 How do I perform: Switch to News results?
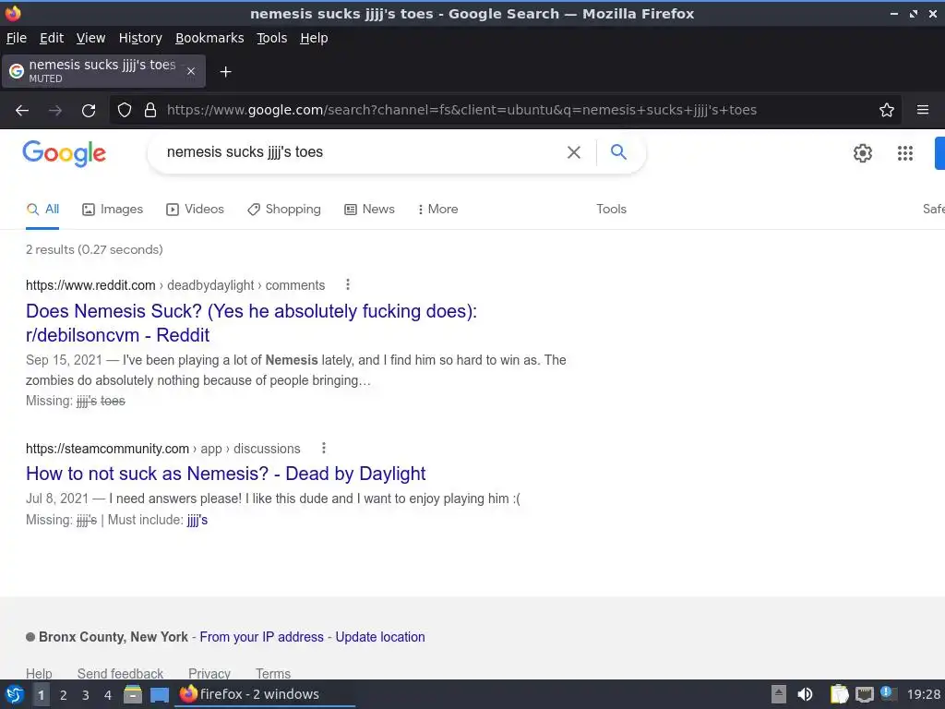(369, 210)
